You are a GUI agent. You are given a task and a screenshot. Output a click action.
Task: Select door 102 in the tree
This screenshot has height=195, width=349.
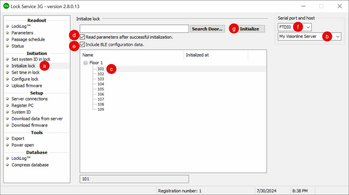pos(101,74)
